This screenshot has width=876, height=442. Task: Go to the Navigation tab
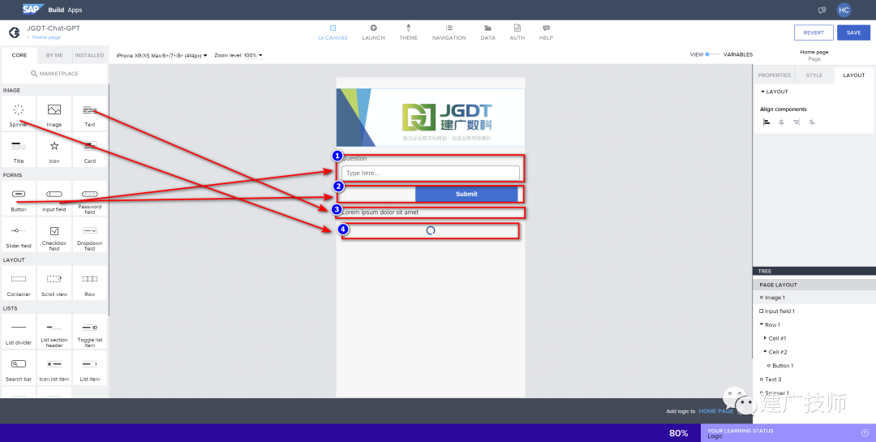tap(449, 32)
